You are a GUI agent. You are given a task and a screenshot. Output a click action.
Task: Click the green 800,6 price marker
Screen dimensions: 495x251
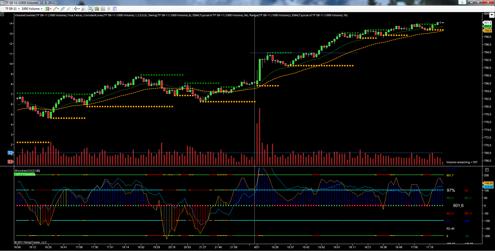(x=488, y=26)
